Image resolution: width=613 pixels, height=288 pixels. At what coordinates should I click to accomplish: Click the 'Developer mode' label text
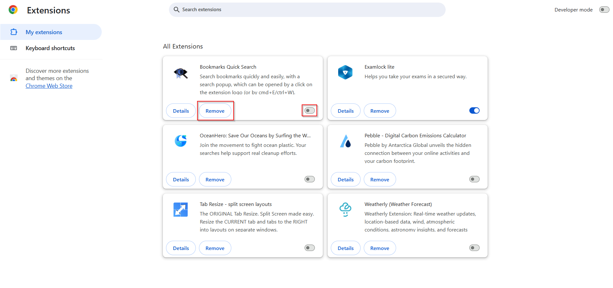coord(573,10)
